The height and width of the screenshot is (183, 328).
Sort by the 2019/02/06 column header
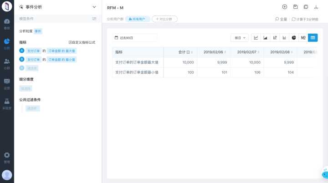pyautogui.click(x=213, y=52)
